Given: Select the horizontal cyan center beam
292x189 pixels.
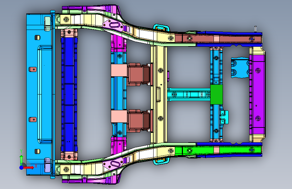Looking at the screenshot, I should pos(189,95).
